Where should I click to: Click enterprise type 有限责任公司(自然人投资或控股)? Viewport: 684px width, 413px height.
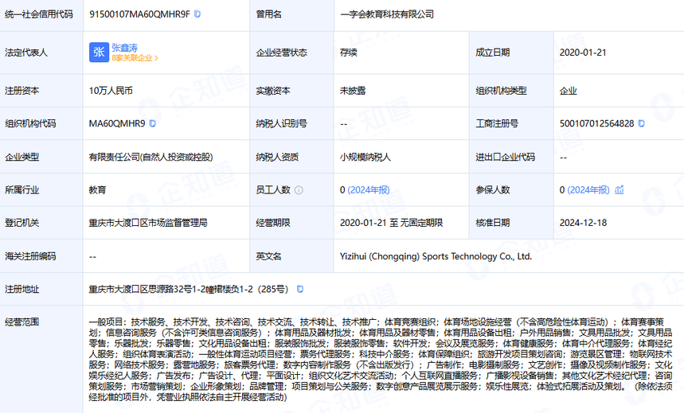150,157
